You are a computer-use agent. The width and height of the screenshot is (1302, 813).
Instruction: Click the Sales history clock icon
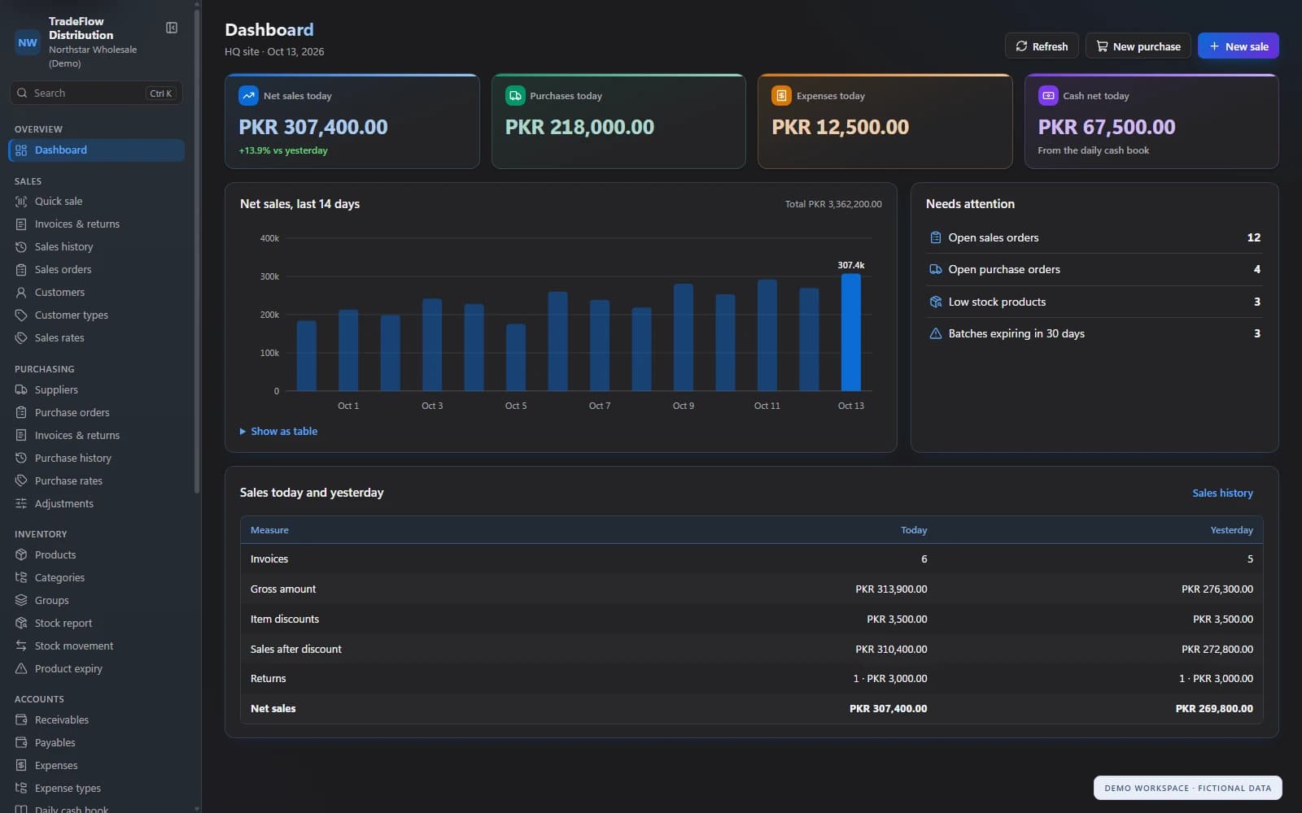tap(21, 247)
